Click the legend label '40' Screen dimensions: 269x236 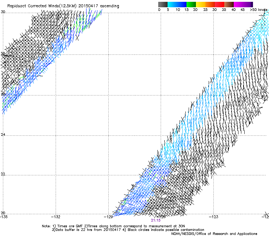tap(233, 10)
